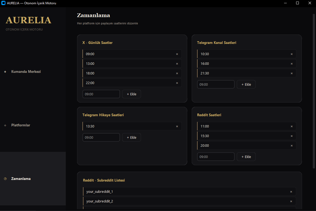
Task: Remove the 09:00 entry from X daily times
Action: click(177, 54)
